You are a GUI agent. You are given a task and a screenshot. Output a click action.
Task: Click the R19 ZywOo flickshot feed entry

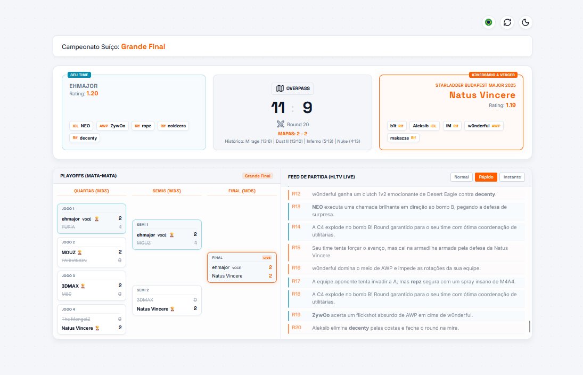pyautogui.click(x=406, y=315)
